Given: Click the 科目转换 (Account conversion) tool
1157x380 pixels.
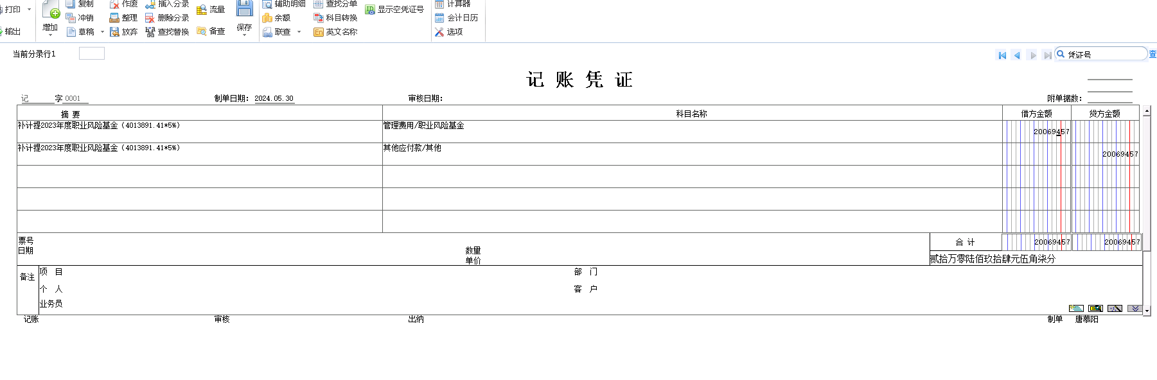Looking at the screenshot, I should point(335,18).
